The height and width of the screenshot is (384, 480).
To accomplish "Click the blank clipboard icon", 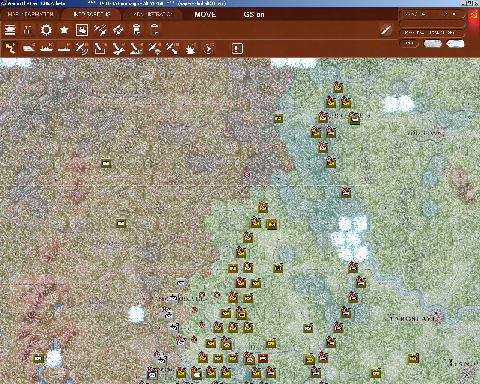I will pos(154,30).
